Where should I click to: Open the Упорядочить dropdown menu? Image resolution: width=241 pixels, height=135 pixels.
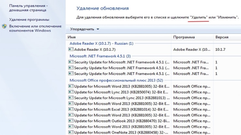point(85,29)
